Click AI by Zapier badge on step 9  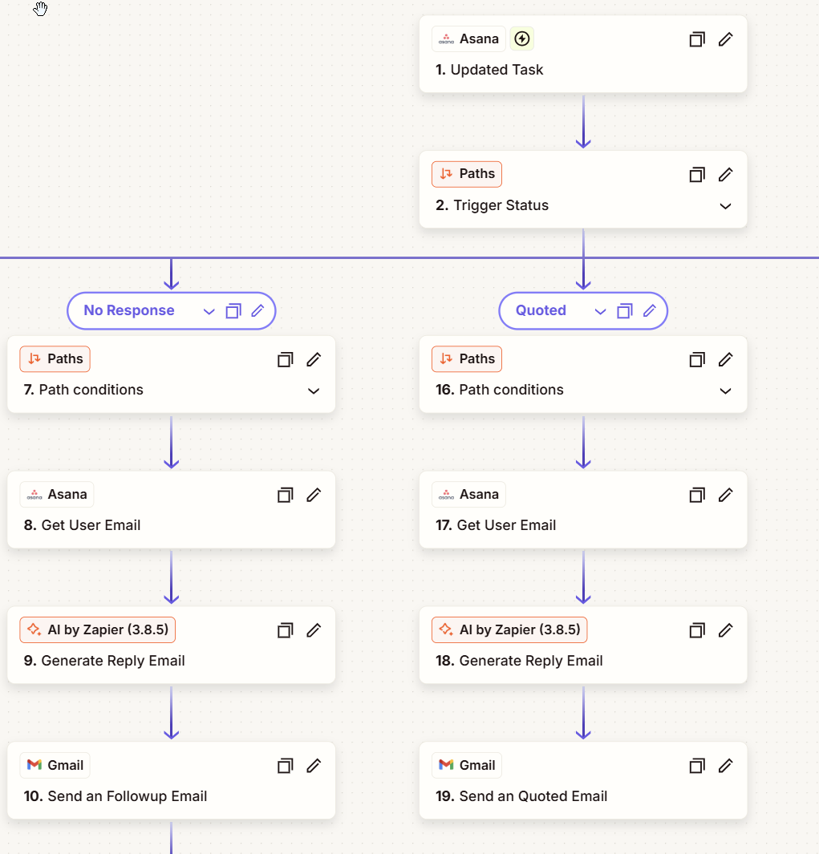point(98,629)
